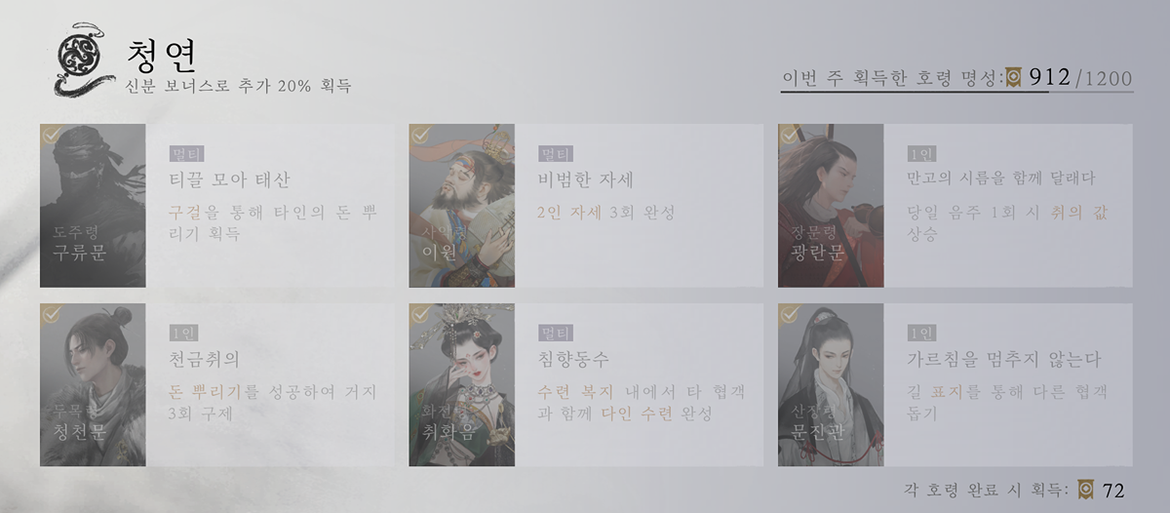Open the 이원 character portrait
Viewport: 1170px width, 513px height.
(x=461, y=206)
